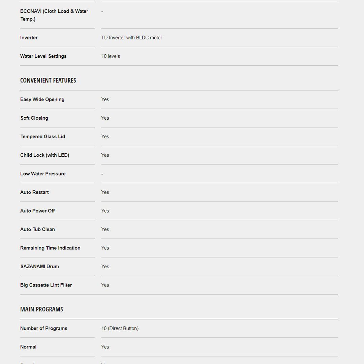Click the Remaining Time Indication label
364x364 pixels.
click(50, 248)
